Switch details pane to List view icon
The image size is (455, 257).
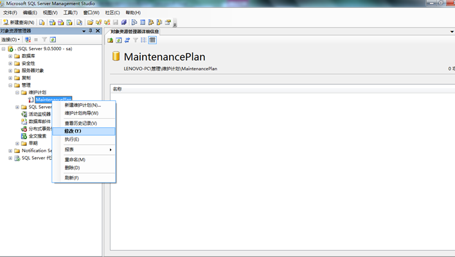pos(144,40)
